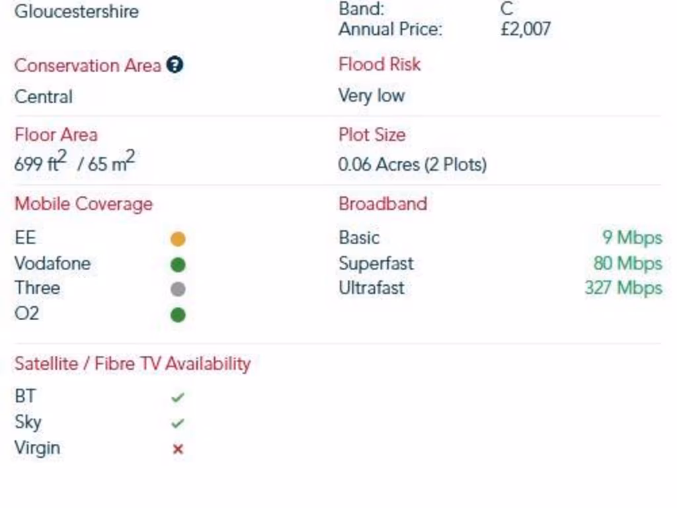The image size is (677, 508).
Task: Select the Flood Risk heading
Action: coord(379,64)
